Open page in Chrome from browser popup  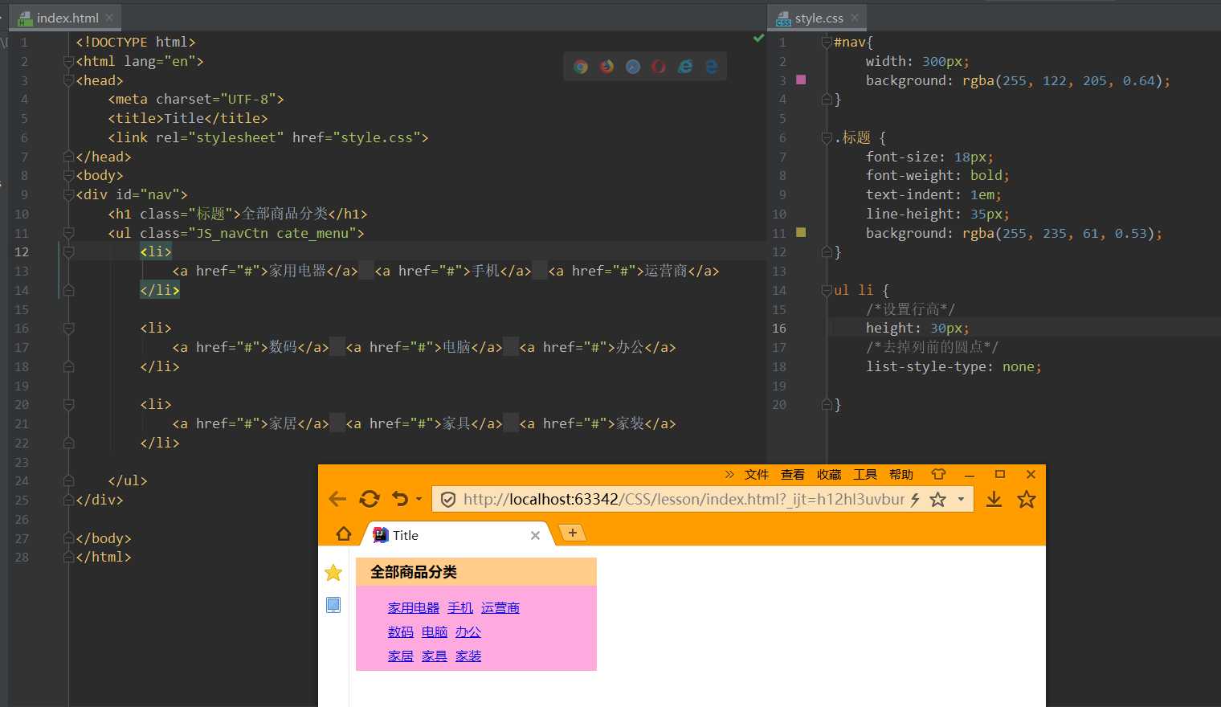click(581, 67)
